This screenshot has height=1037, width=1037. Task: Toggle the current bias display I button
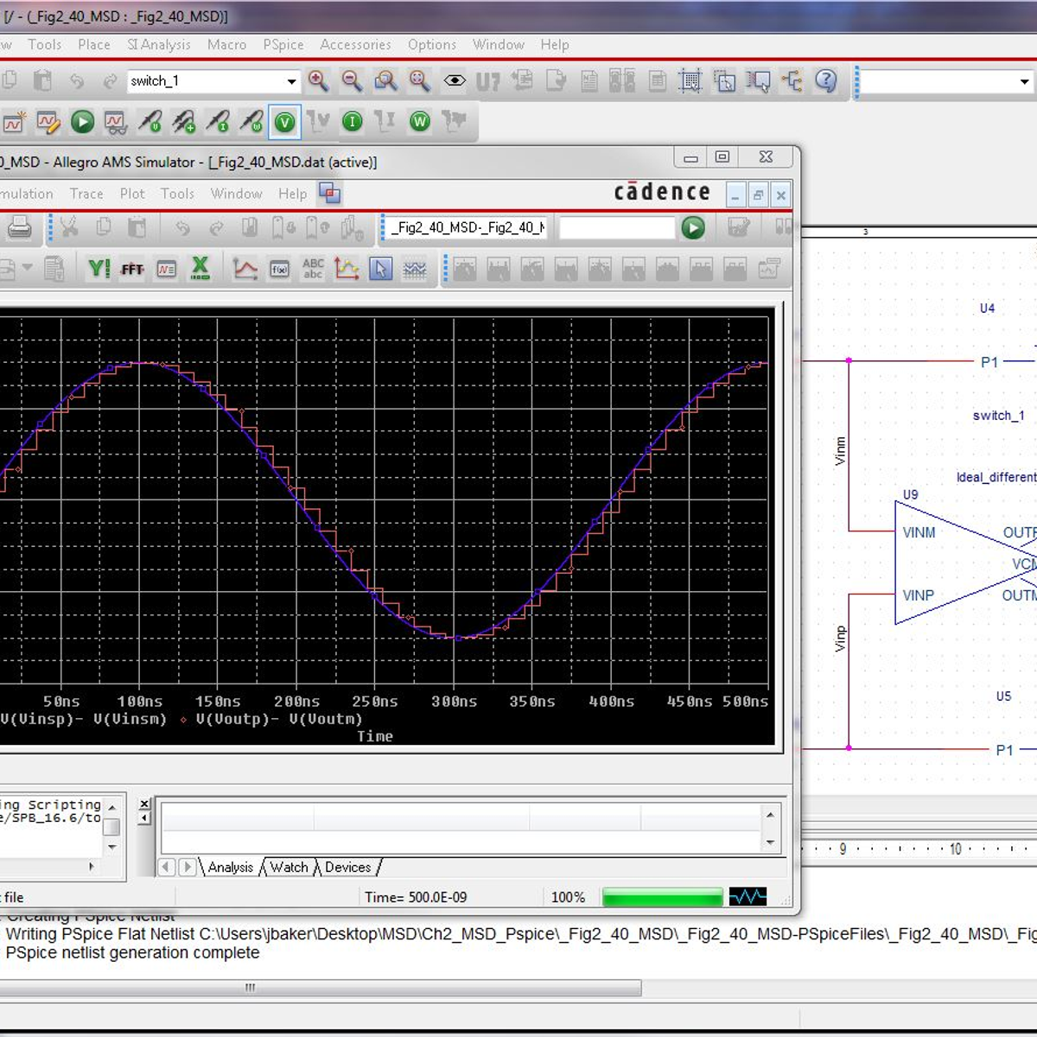coord(352,122)
